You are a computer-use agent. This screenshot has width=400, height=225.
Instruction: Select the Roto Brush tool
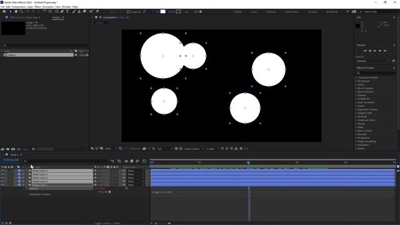pos(91,11)
